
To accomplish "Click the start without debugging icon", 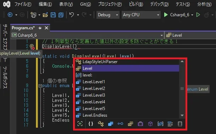I will [198, 15].
